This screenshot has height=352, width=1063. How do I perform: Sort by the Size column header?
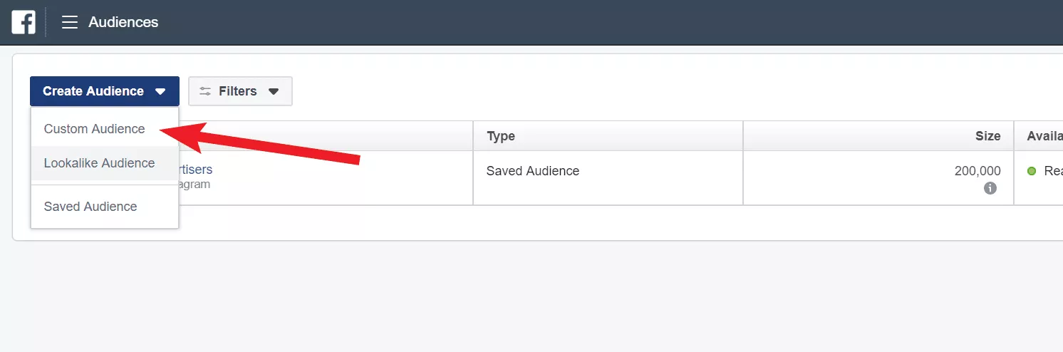987,136
